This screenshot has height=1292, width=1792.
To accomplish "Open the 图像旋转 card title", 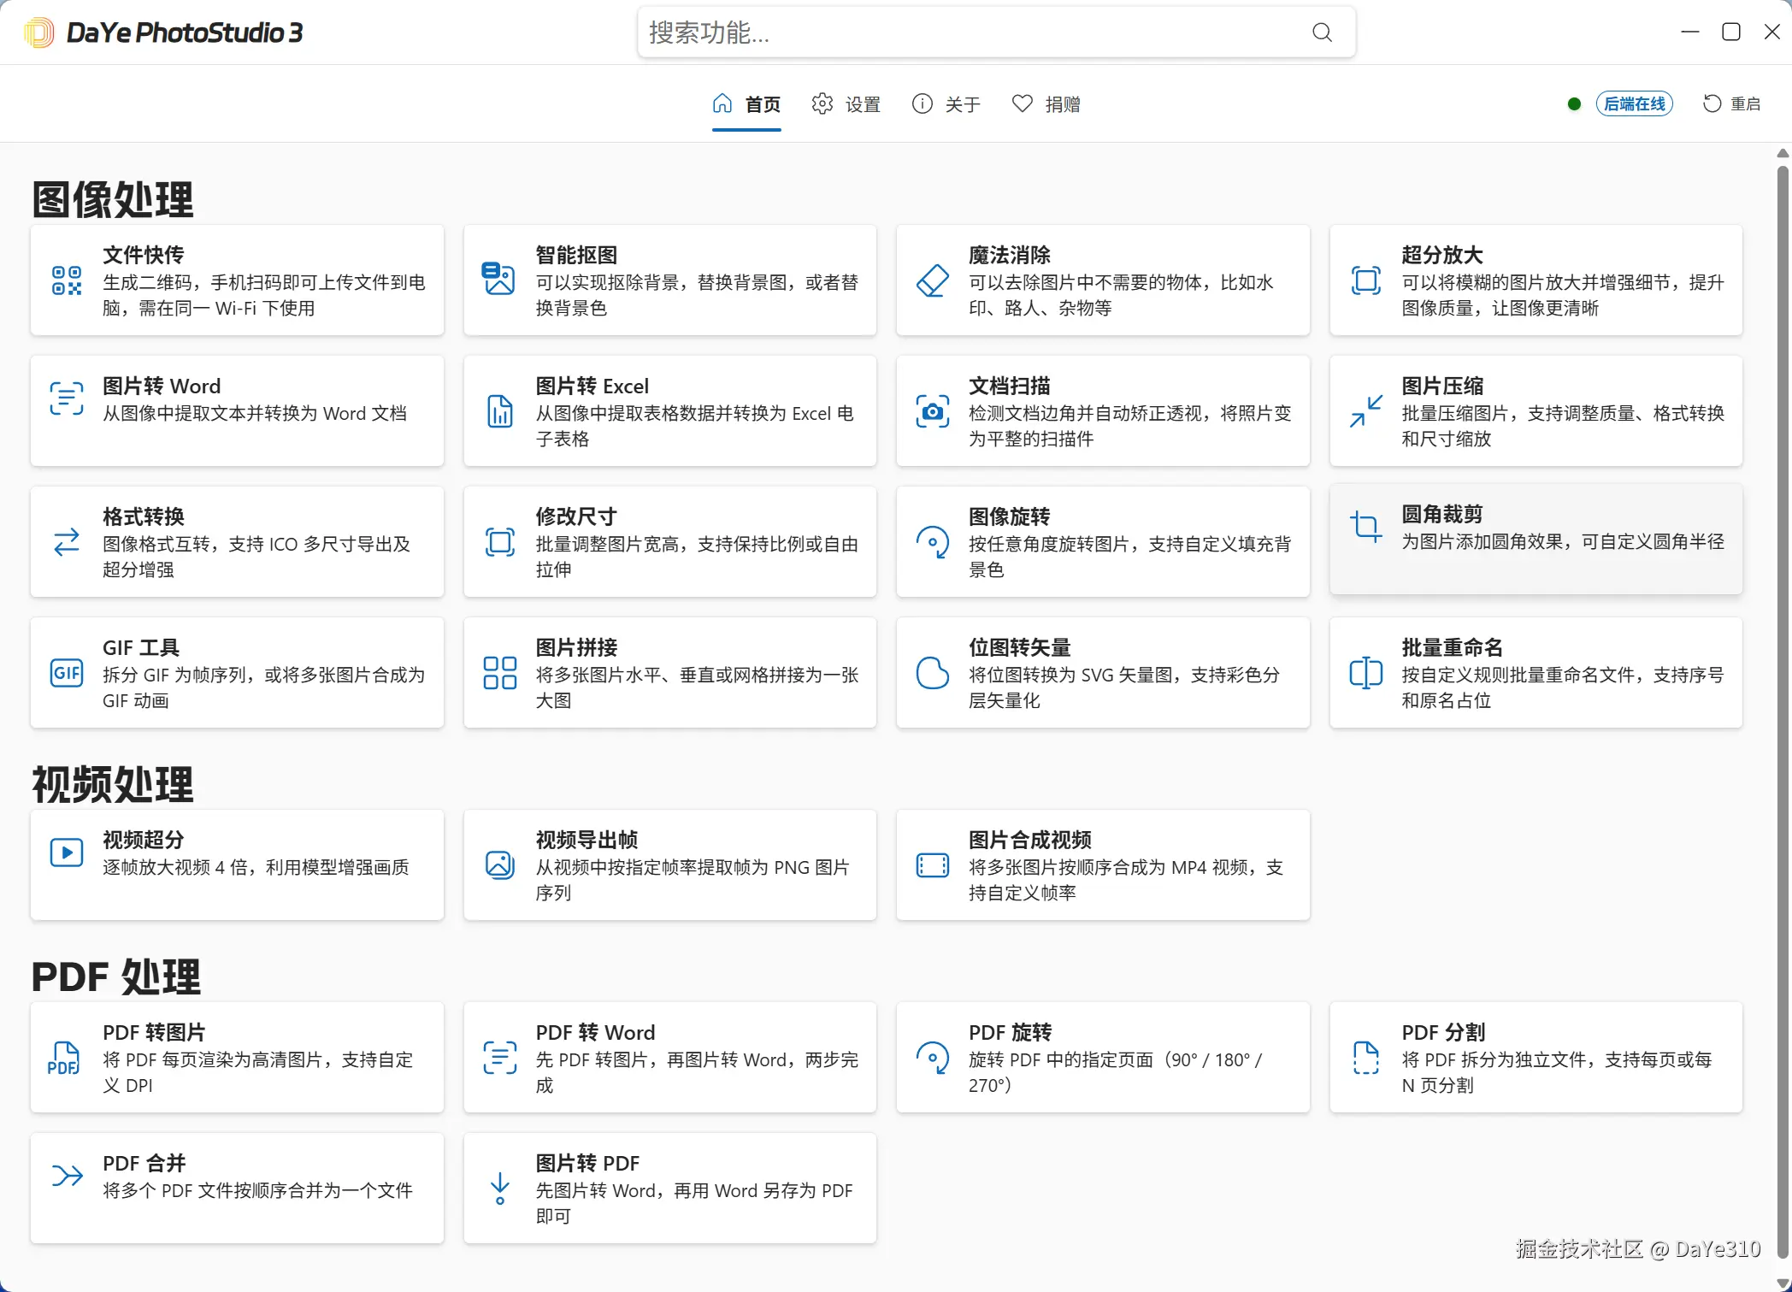I will click(x=1010, y=516).
